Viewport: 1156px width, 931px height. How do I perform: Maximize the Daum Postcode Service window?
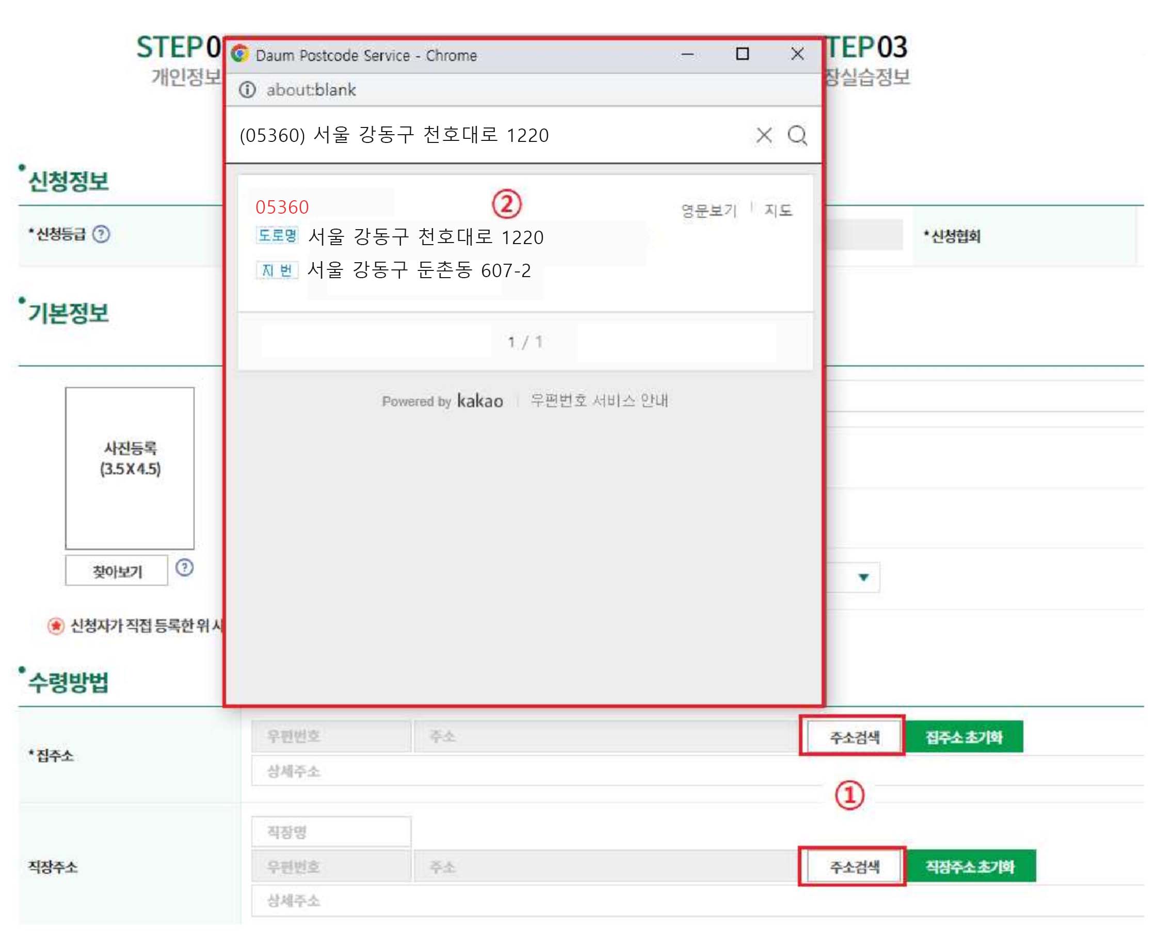point(742,54)
